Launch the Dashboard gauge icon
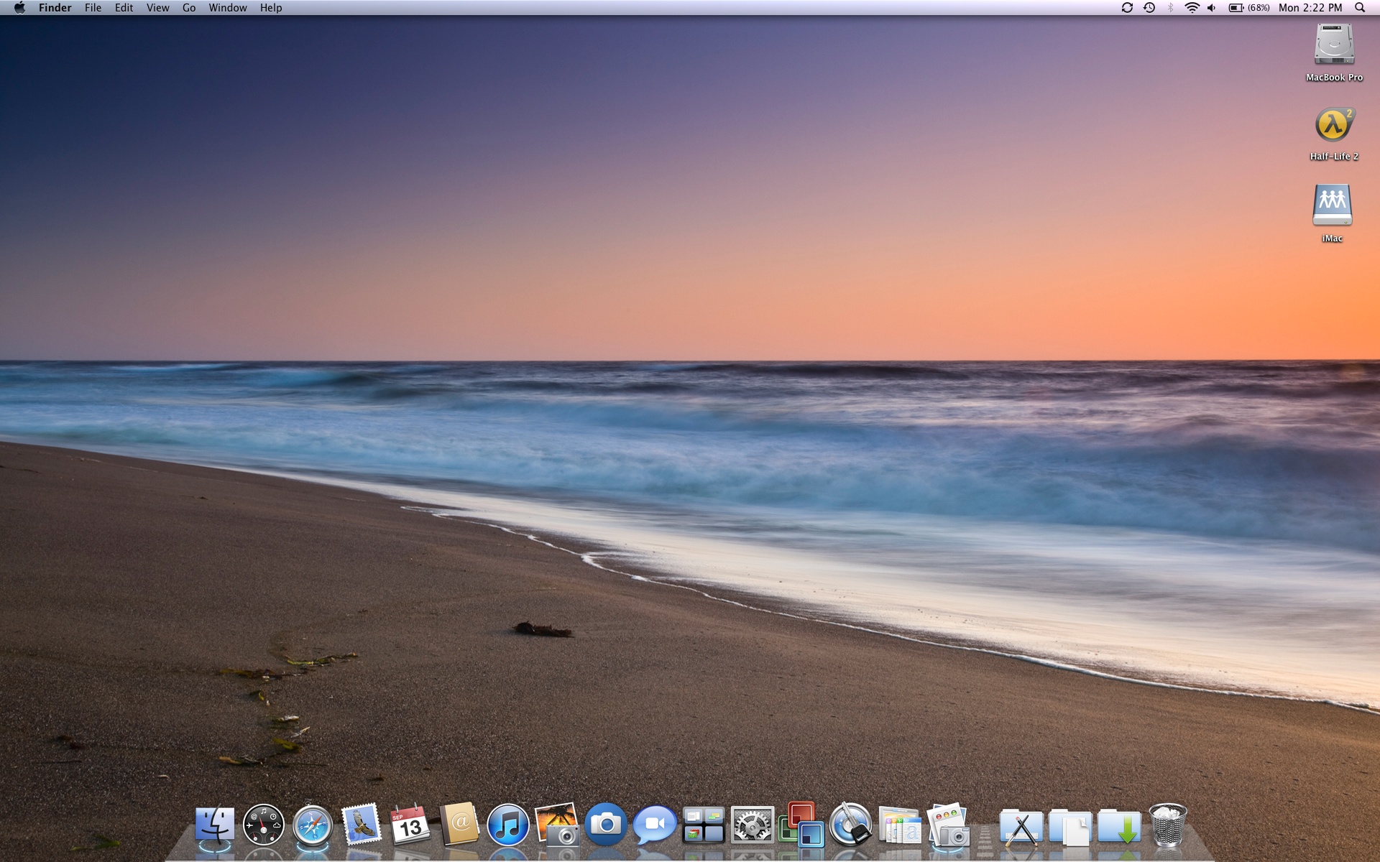 tap(263, 825)
